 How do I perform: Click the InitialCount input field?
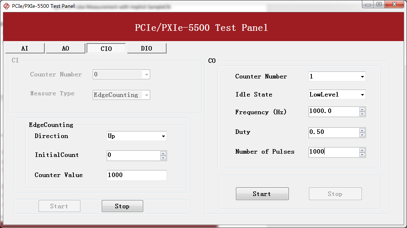pos(134,155)
